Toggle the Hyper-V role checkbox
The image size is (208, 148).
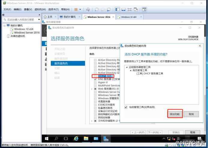95,82
